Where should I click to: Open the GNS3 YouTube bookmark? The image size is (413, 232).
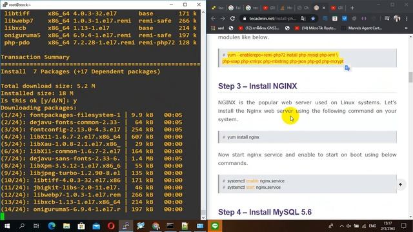tap(259, 28)
